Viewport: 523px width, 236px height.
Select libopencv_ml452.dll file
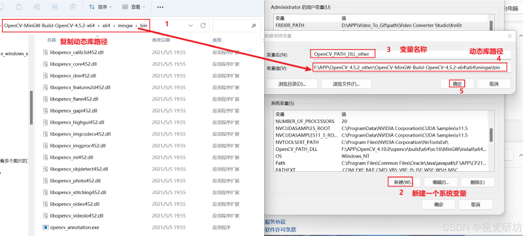click(x=71, y=158)
